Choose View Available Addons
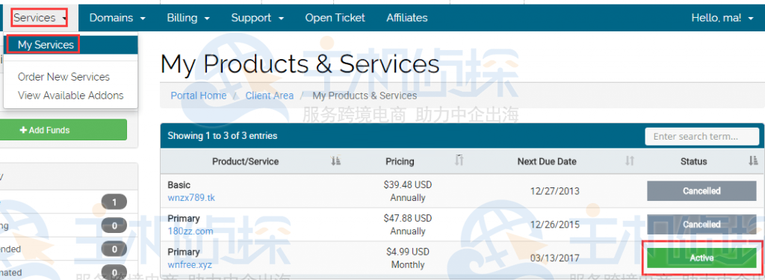Screen dimensions: 765x280 [x=71, y=95]
